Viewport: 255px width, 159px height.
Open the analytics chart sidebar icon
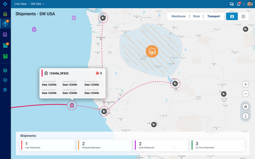pos(5,35)
